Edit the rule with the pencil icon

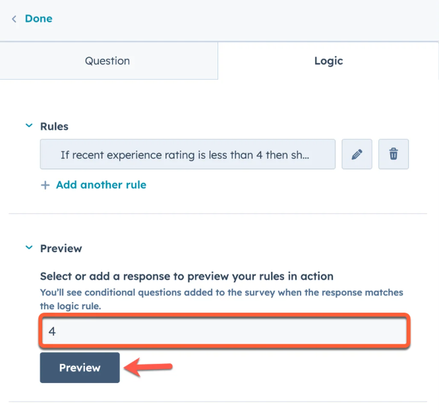[357, 155]
